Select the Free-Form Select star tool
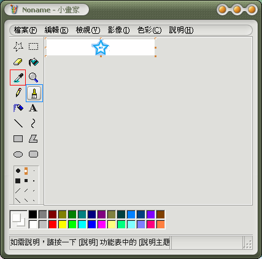Viewport: 262px width, 259px height. (18, 47)
